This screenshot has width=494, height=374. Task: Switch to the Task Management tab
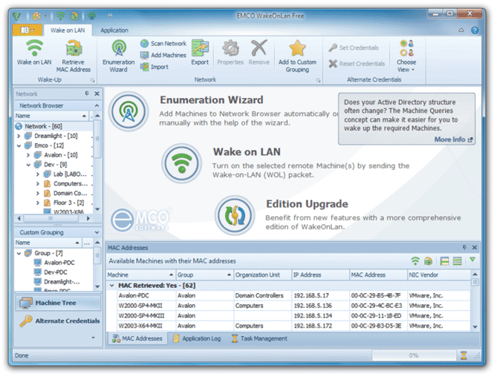pos(259,338)
